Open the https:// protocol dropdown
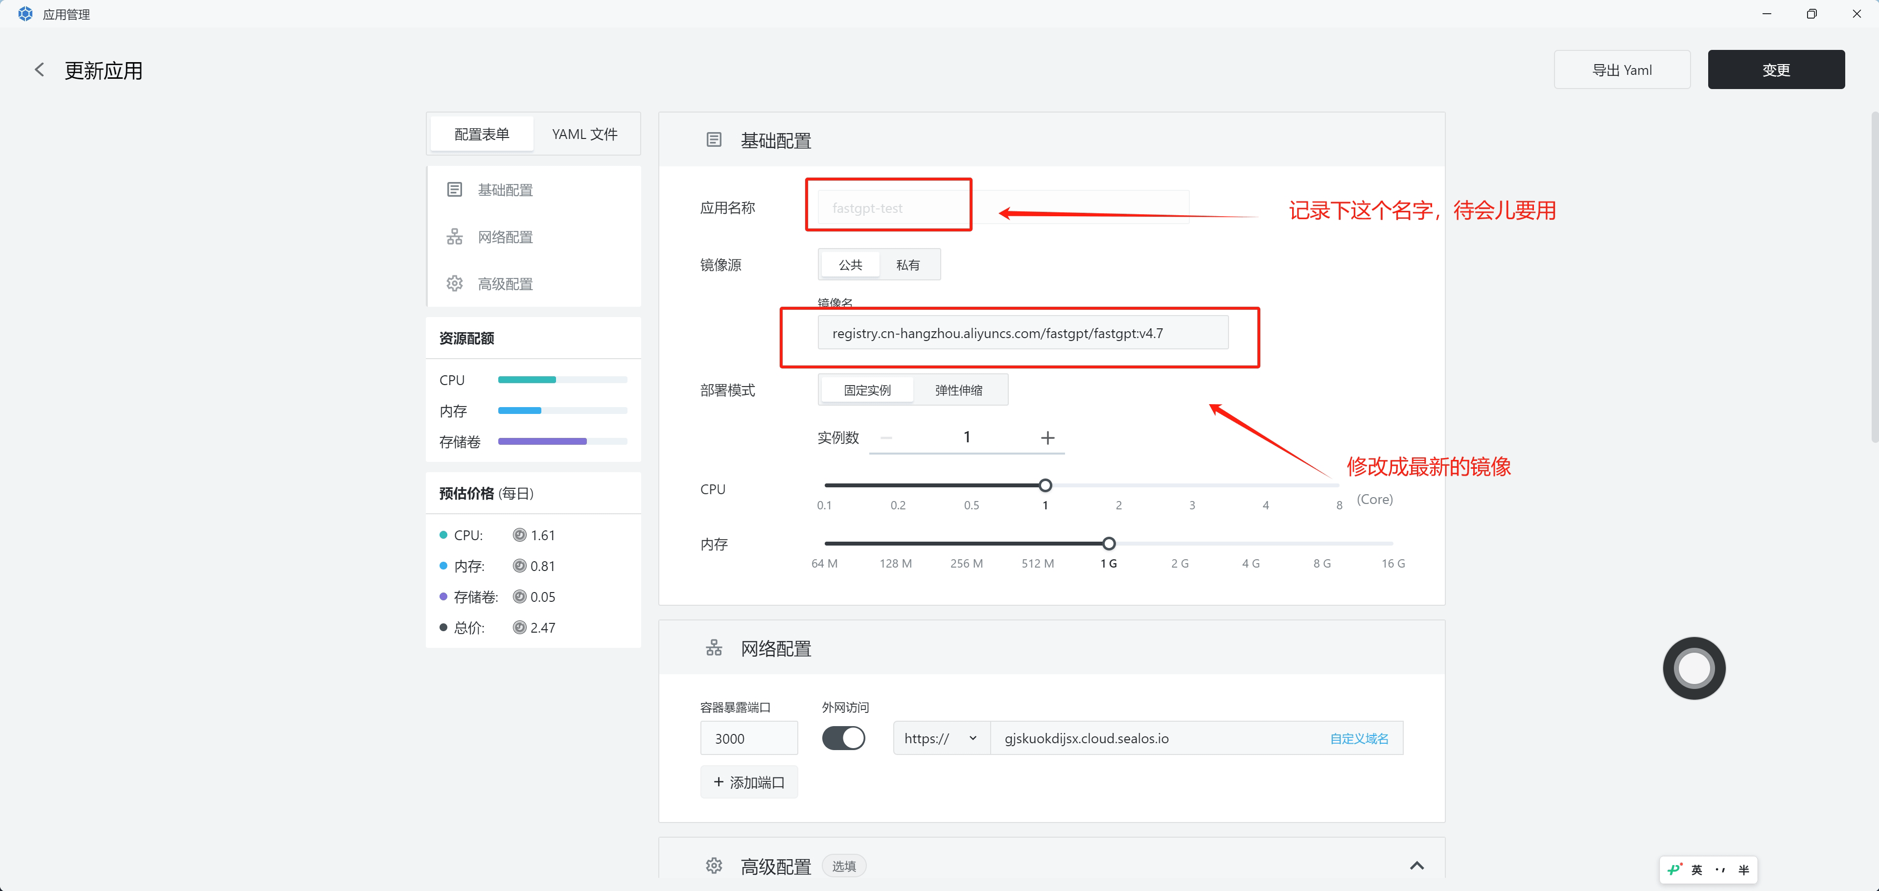 point(940,738)
